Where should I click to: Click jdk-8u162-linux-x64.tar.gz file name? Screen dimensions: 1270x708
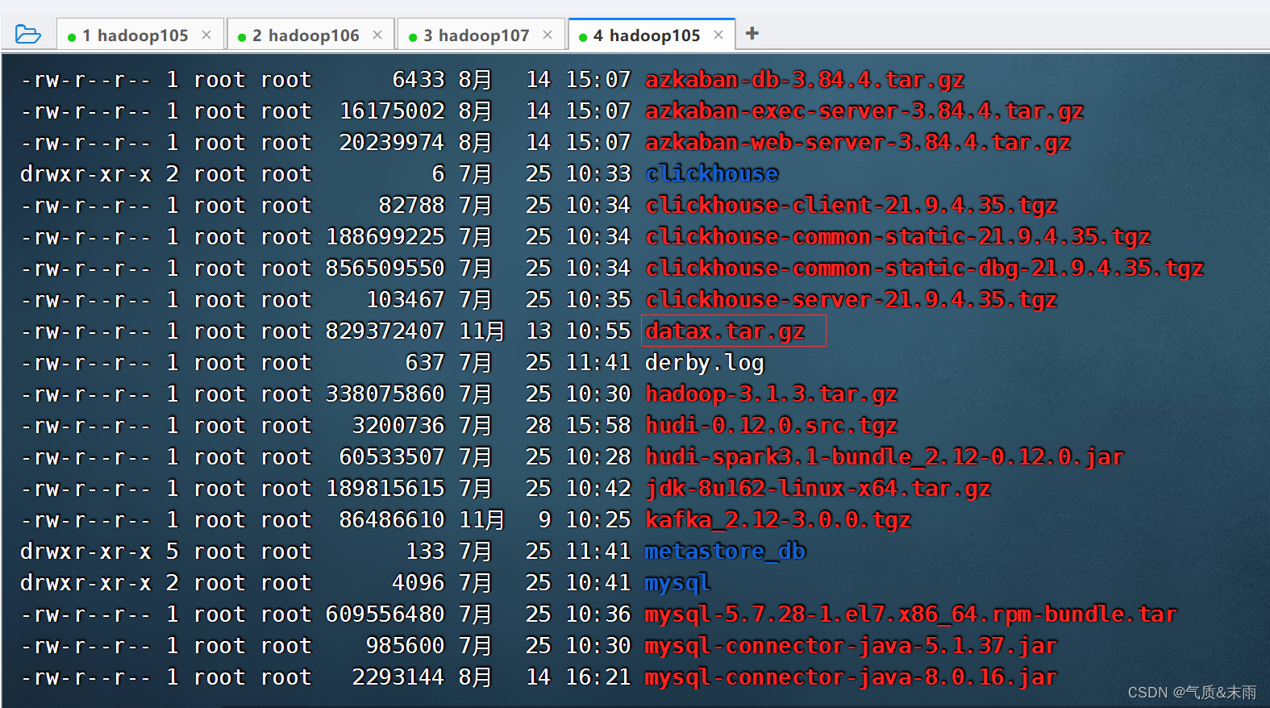point(818,489)
